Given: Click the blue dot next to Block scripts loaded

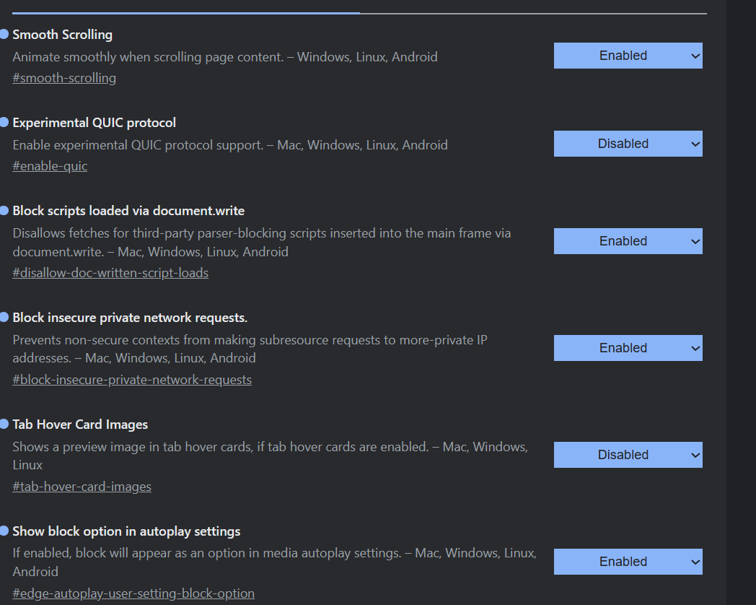Looking at the screenshot, I should tap(4, 210).
